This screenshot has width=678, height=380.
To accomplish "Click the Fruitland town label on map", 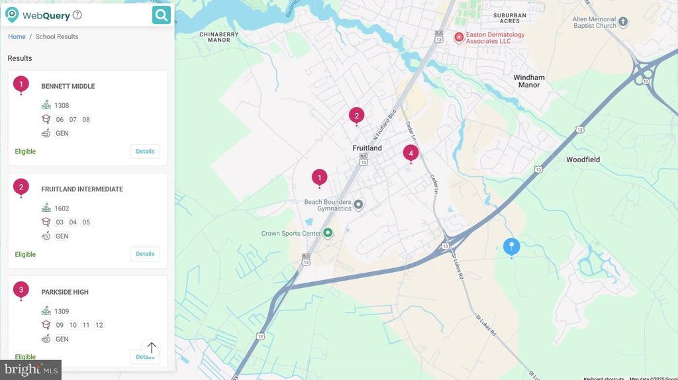I will point(367,148).
